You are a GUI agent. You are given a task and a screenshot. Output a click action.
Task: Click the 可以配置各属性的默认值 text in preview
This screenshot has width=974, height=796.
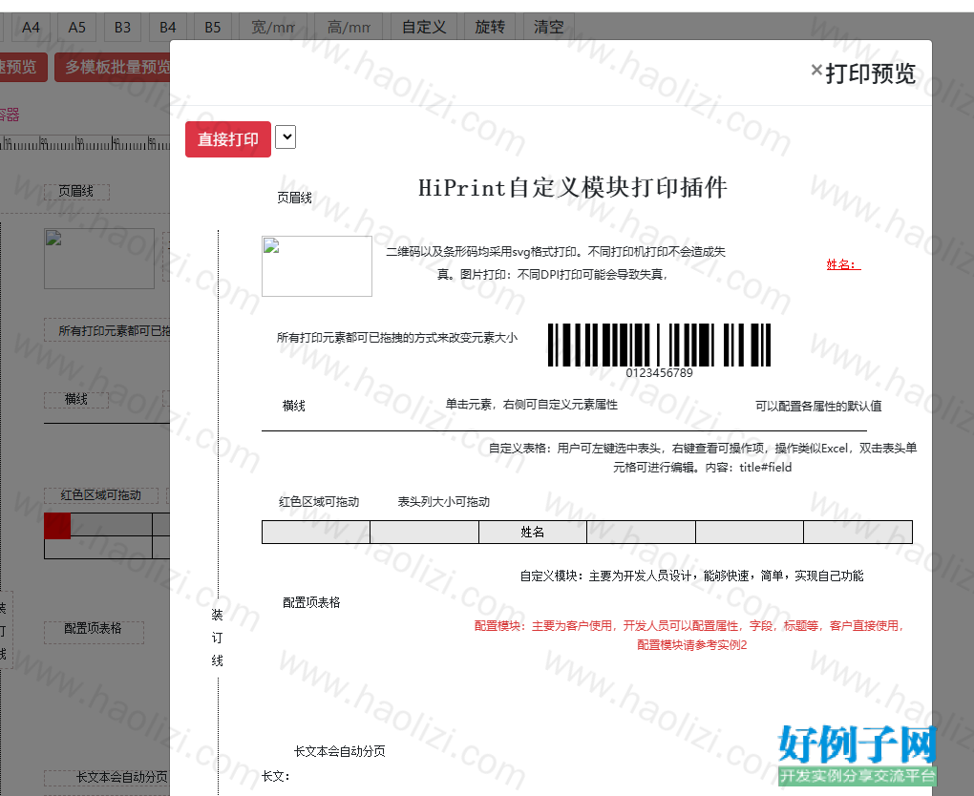(x=818, y=406)
